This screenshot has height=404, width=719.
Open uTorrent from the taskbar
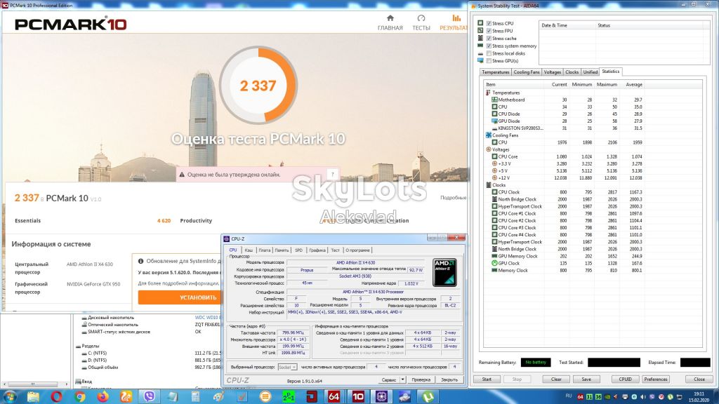pyautogui.click(x=428, y=396)
